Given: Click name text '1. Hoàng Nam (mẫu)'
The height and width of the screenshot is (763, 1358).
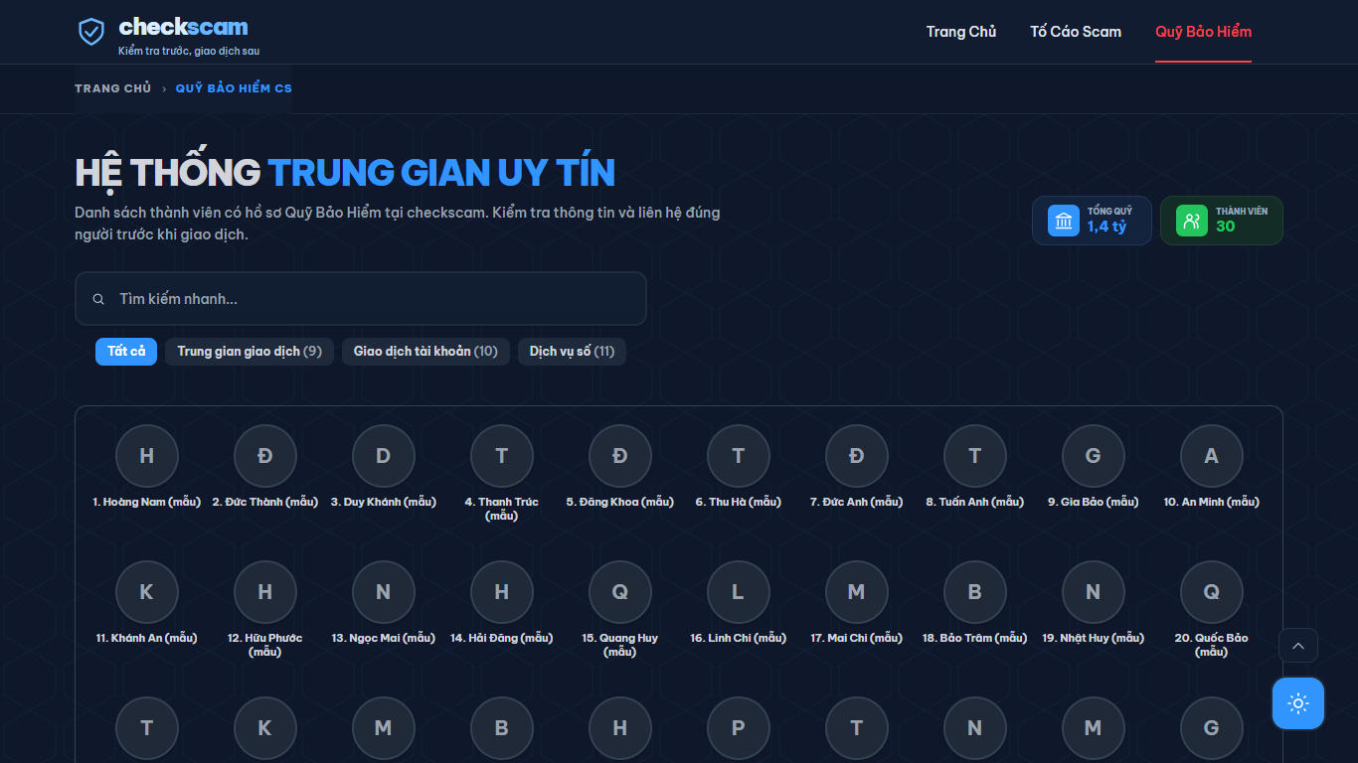Looking at the screenshot, I should (x=146, y=502).
